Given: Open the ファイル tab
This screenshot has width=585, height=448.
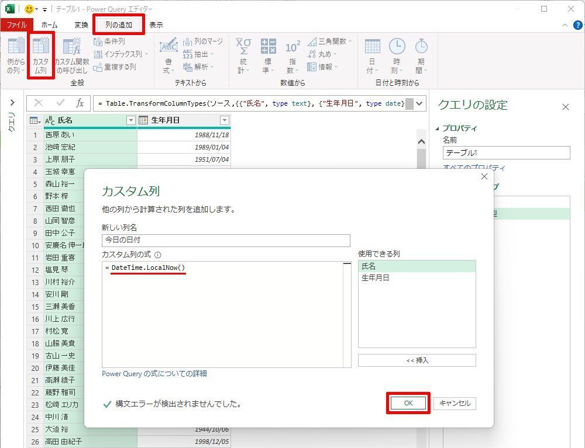Looking at the screenshot, I should (16, 25).
